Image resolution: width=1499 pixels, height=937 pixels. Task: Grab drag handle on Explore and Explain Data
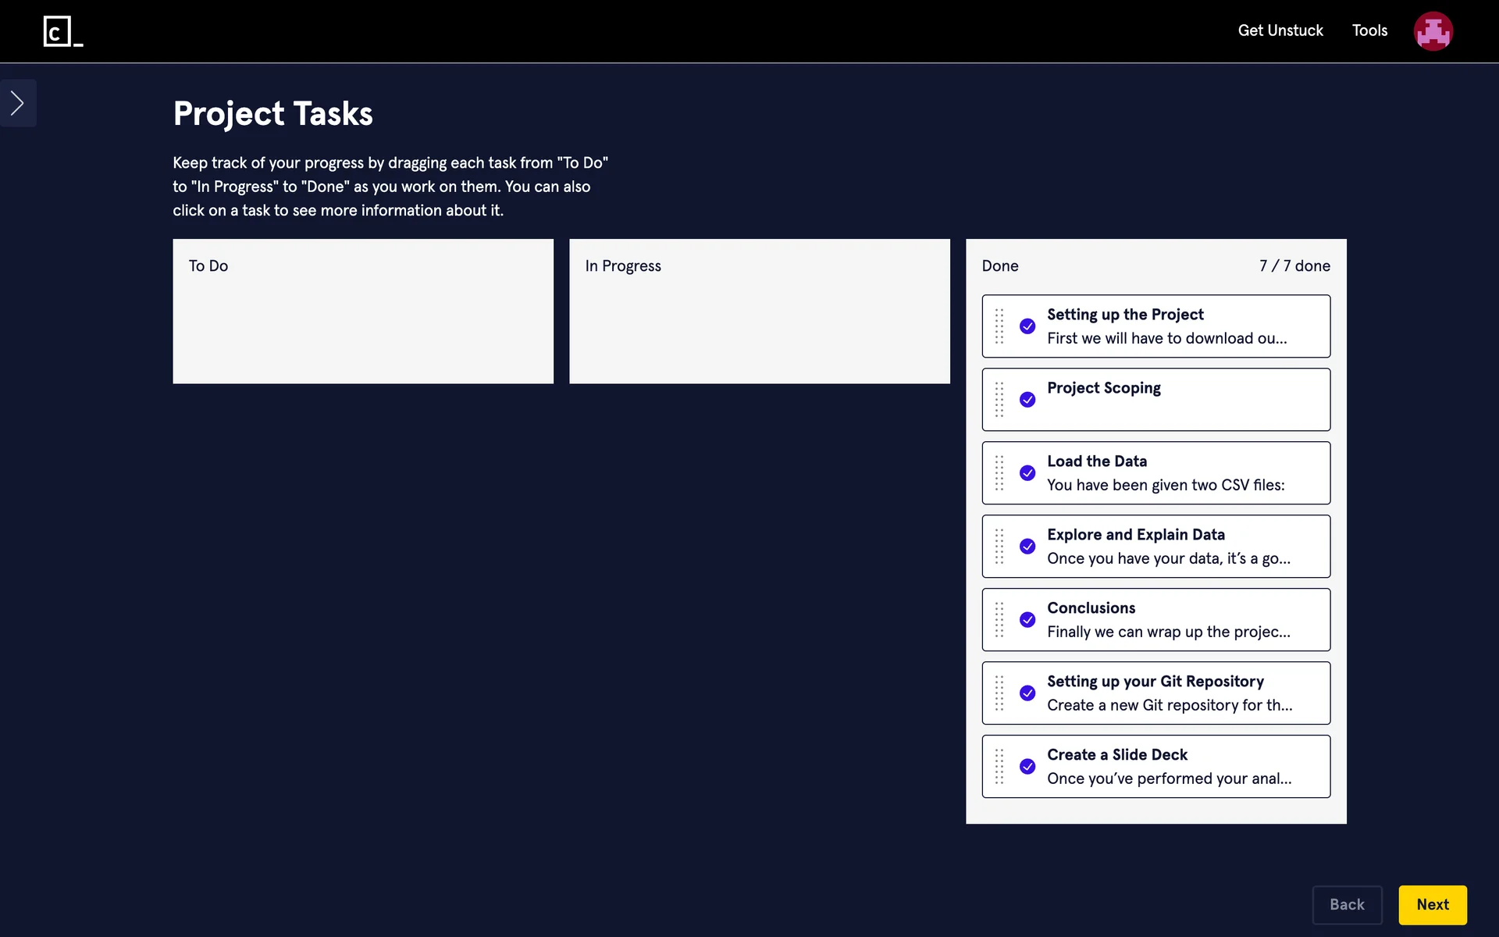[999, 547]
